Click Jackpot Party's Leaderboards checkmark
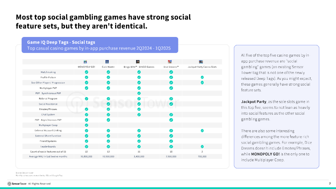Viewport: 336px width, 189px height. (x=202, y=147)
